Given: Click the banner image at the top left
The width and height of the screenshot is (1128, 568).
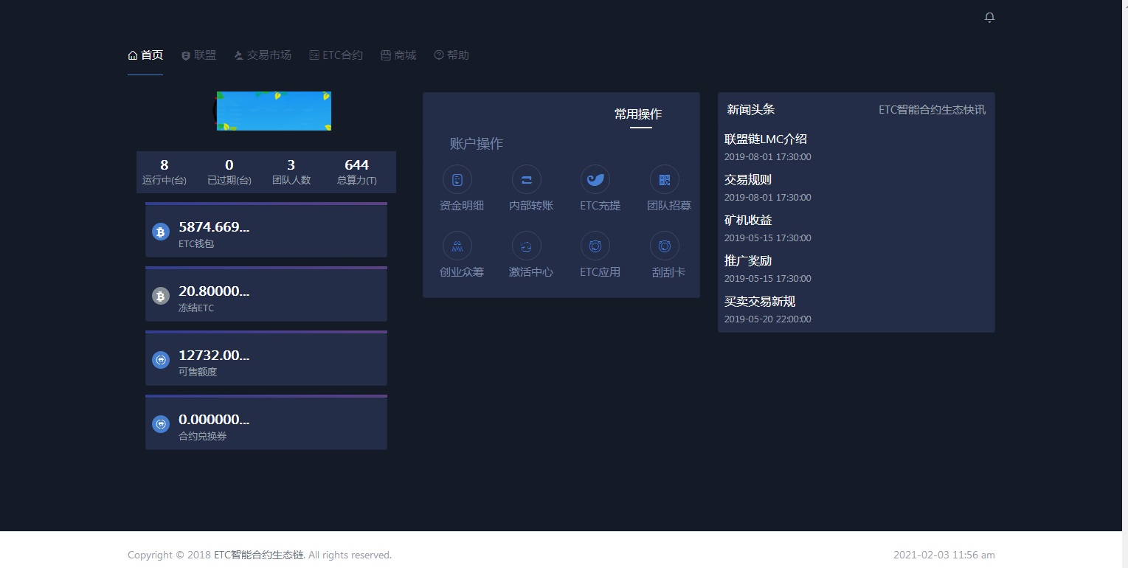Looking at the screenshot, I should 274,111.
